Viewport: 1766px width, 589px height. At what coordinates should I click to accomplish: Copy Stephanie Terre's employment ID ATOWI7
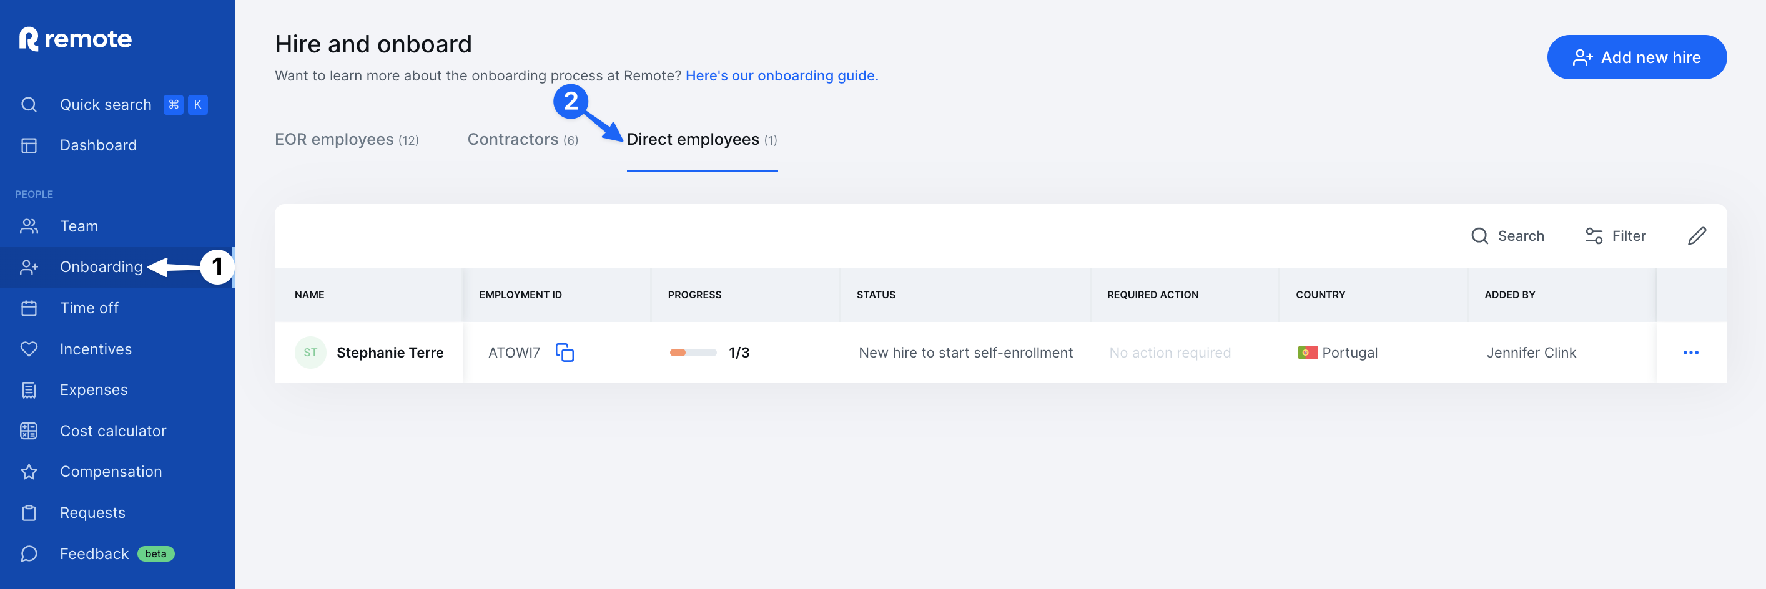(x=565, y=352)
